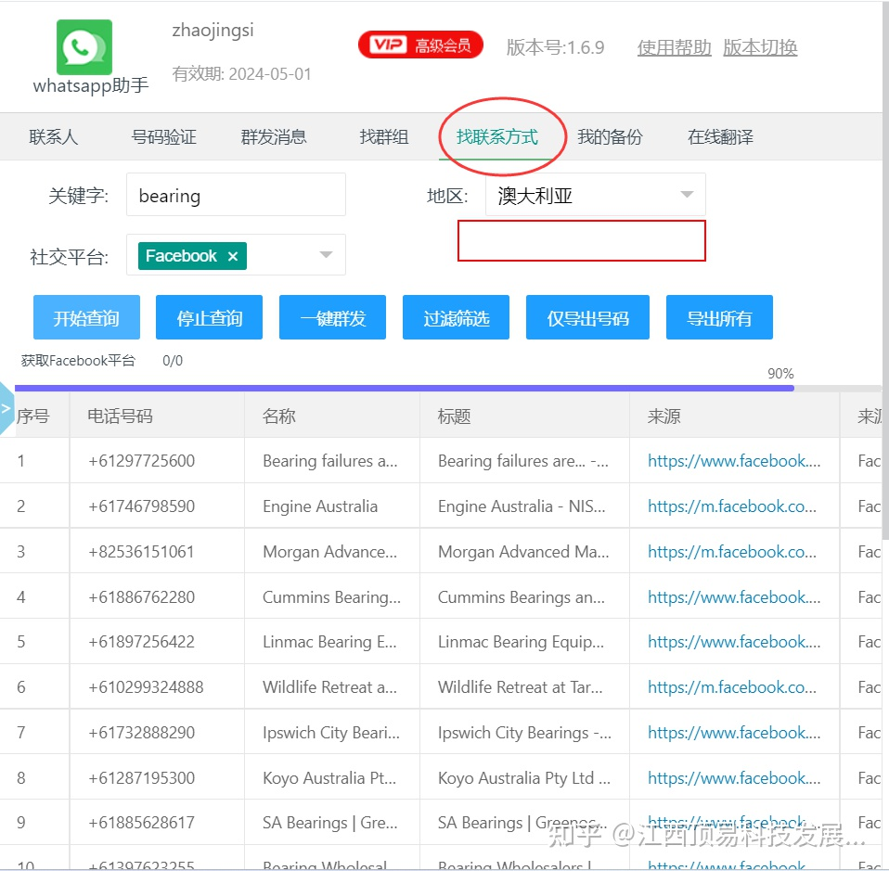Select the 找联系方式 tab

[x=497, y=136]
